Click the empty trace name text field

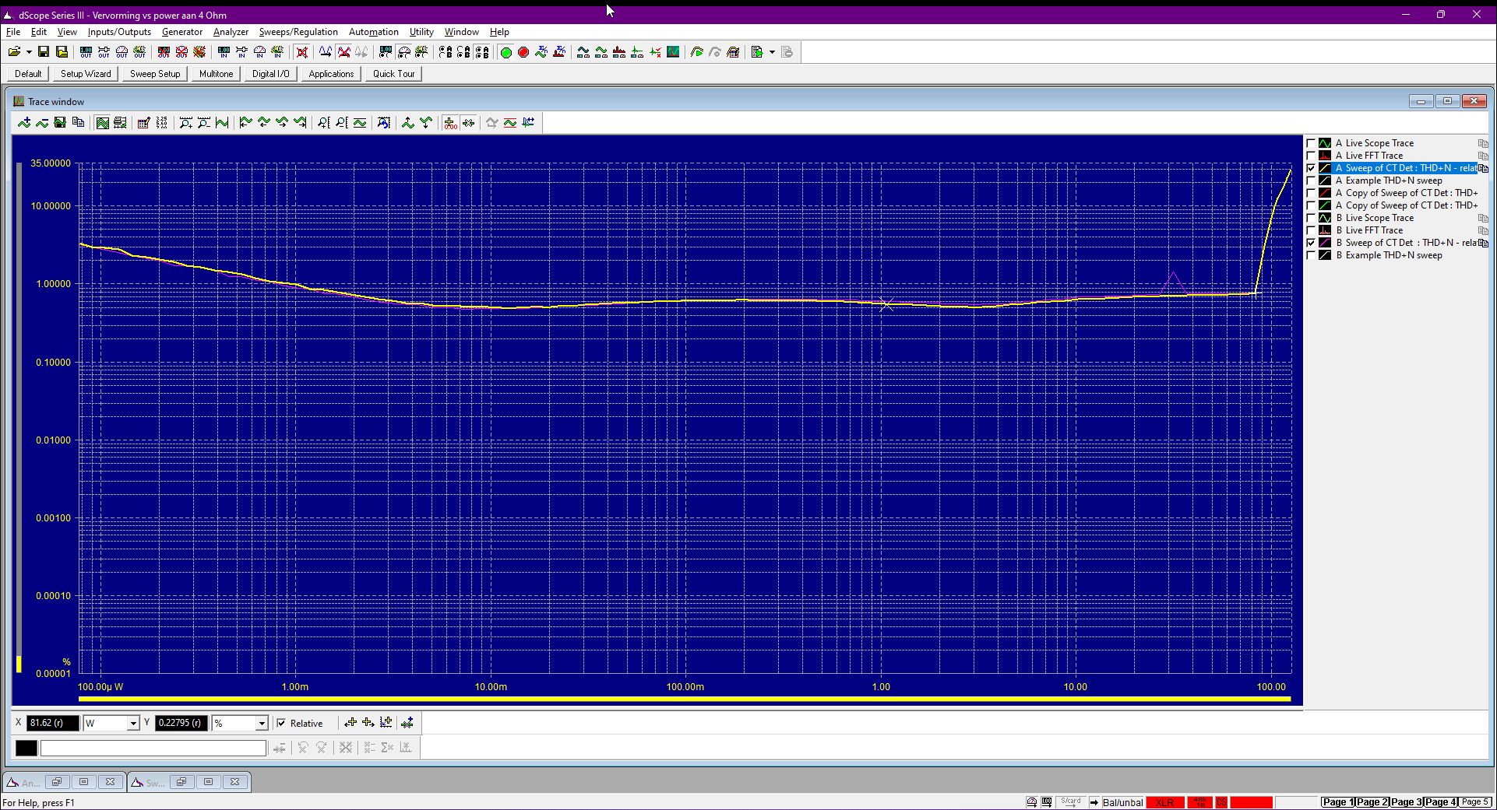(x=153, y=748)
